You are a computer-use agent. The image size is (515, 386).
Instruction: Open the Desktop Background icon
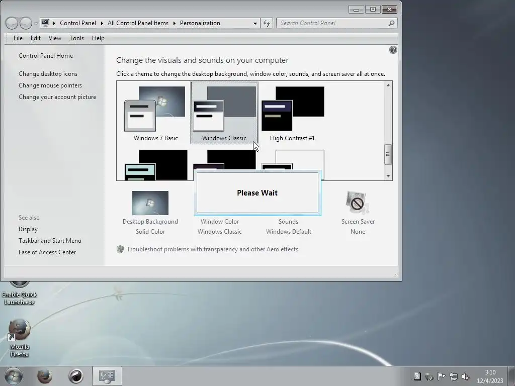tap(150, 203)
